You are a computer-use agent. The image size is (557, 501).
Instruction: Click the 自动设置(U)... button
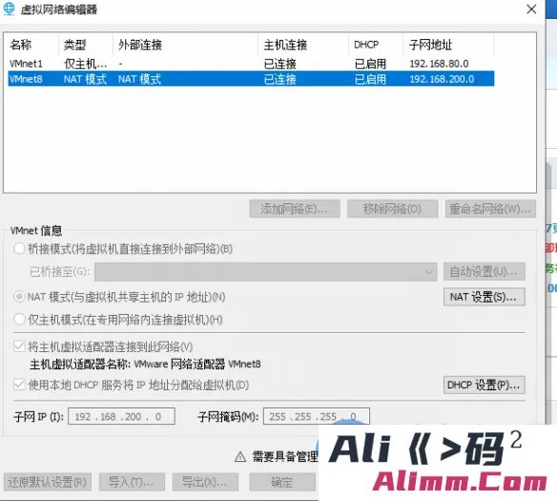pyautogui.click(x=485, y=272)
